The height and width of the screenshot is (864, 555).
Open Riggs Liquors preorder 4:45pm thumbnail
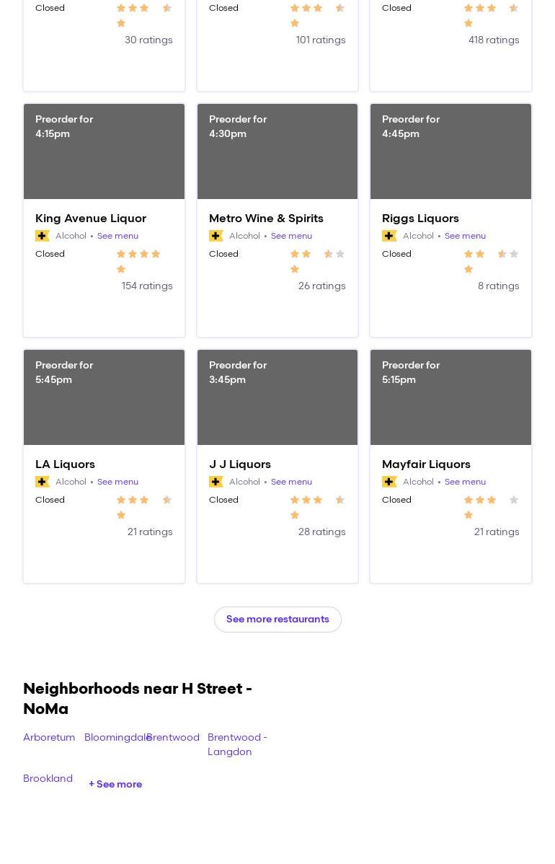[x=450, y=151]
